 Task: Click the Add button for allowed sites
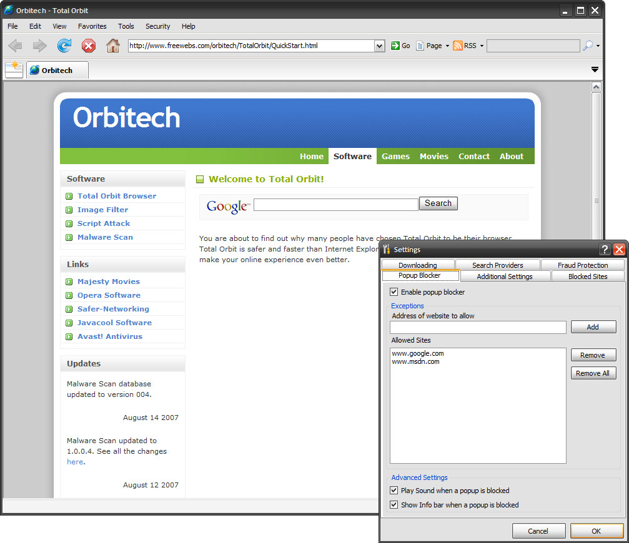[x=593, y=327]
